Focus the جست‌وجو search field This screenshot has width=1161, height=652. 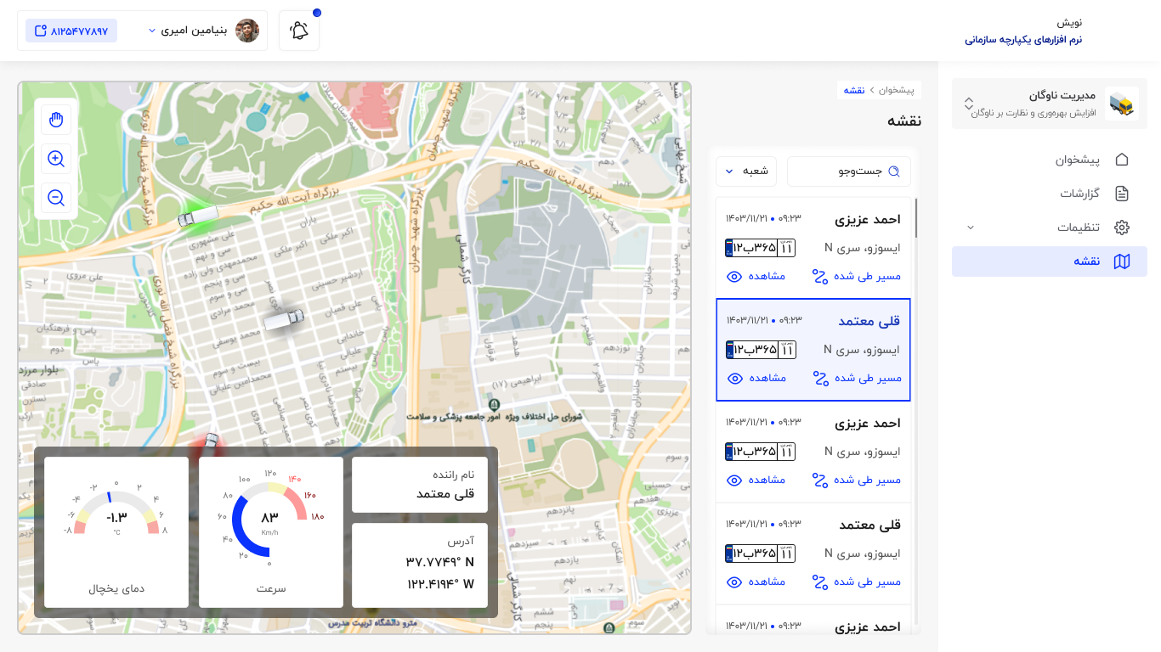pyautogui.click(x=849, y=171)
